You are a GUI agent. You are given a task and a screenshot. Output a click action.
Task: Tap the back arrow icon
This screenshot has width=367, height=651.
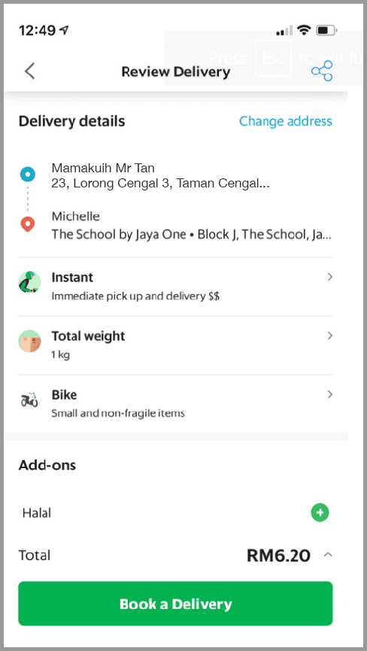coord(30,71)
